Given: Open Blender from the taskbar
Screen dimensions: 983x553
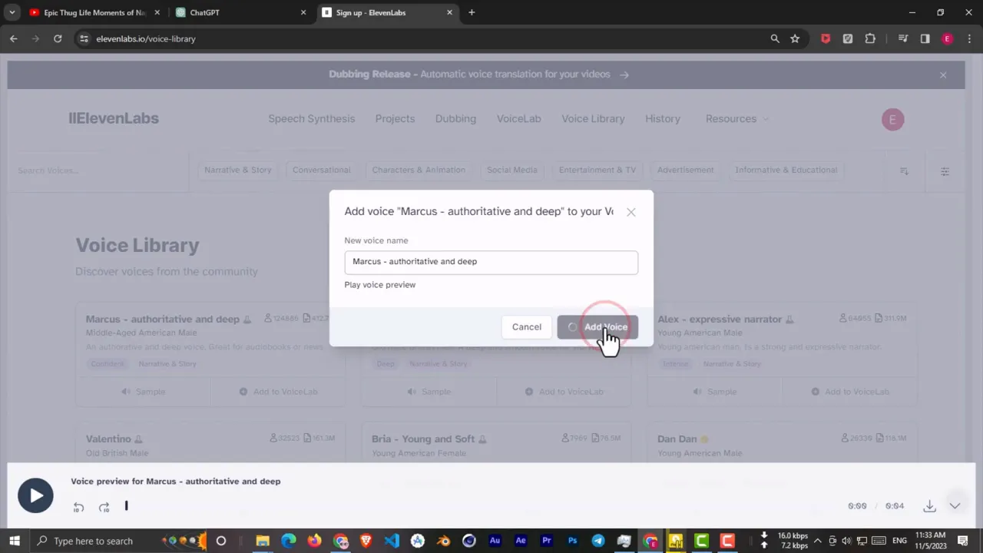Looking at the screenshot, I should (443, 541).
